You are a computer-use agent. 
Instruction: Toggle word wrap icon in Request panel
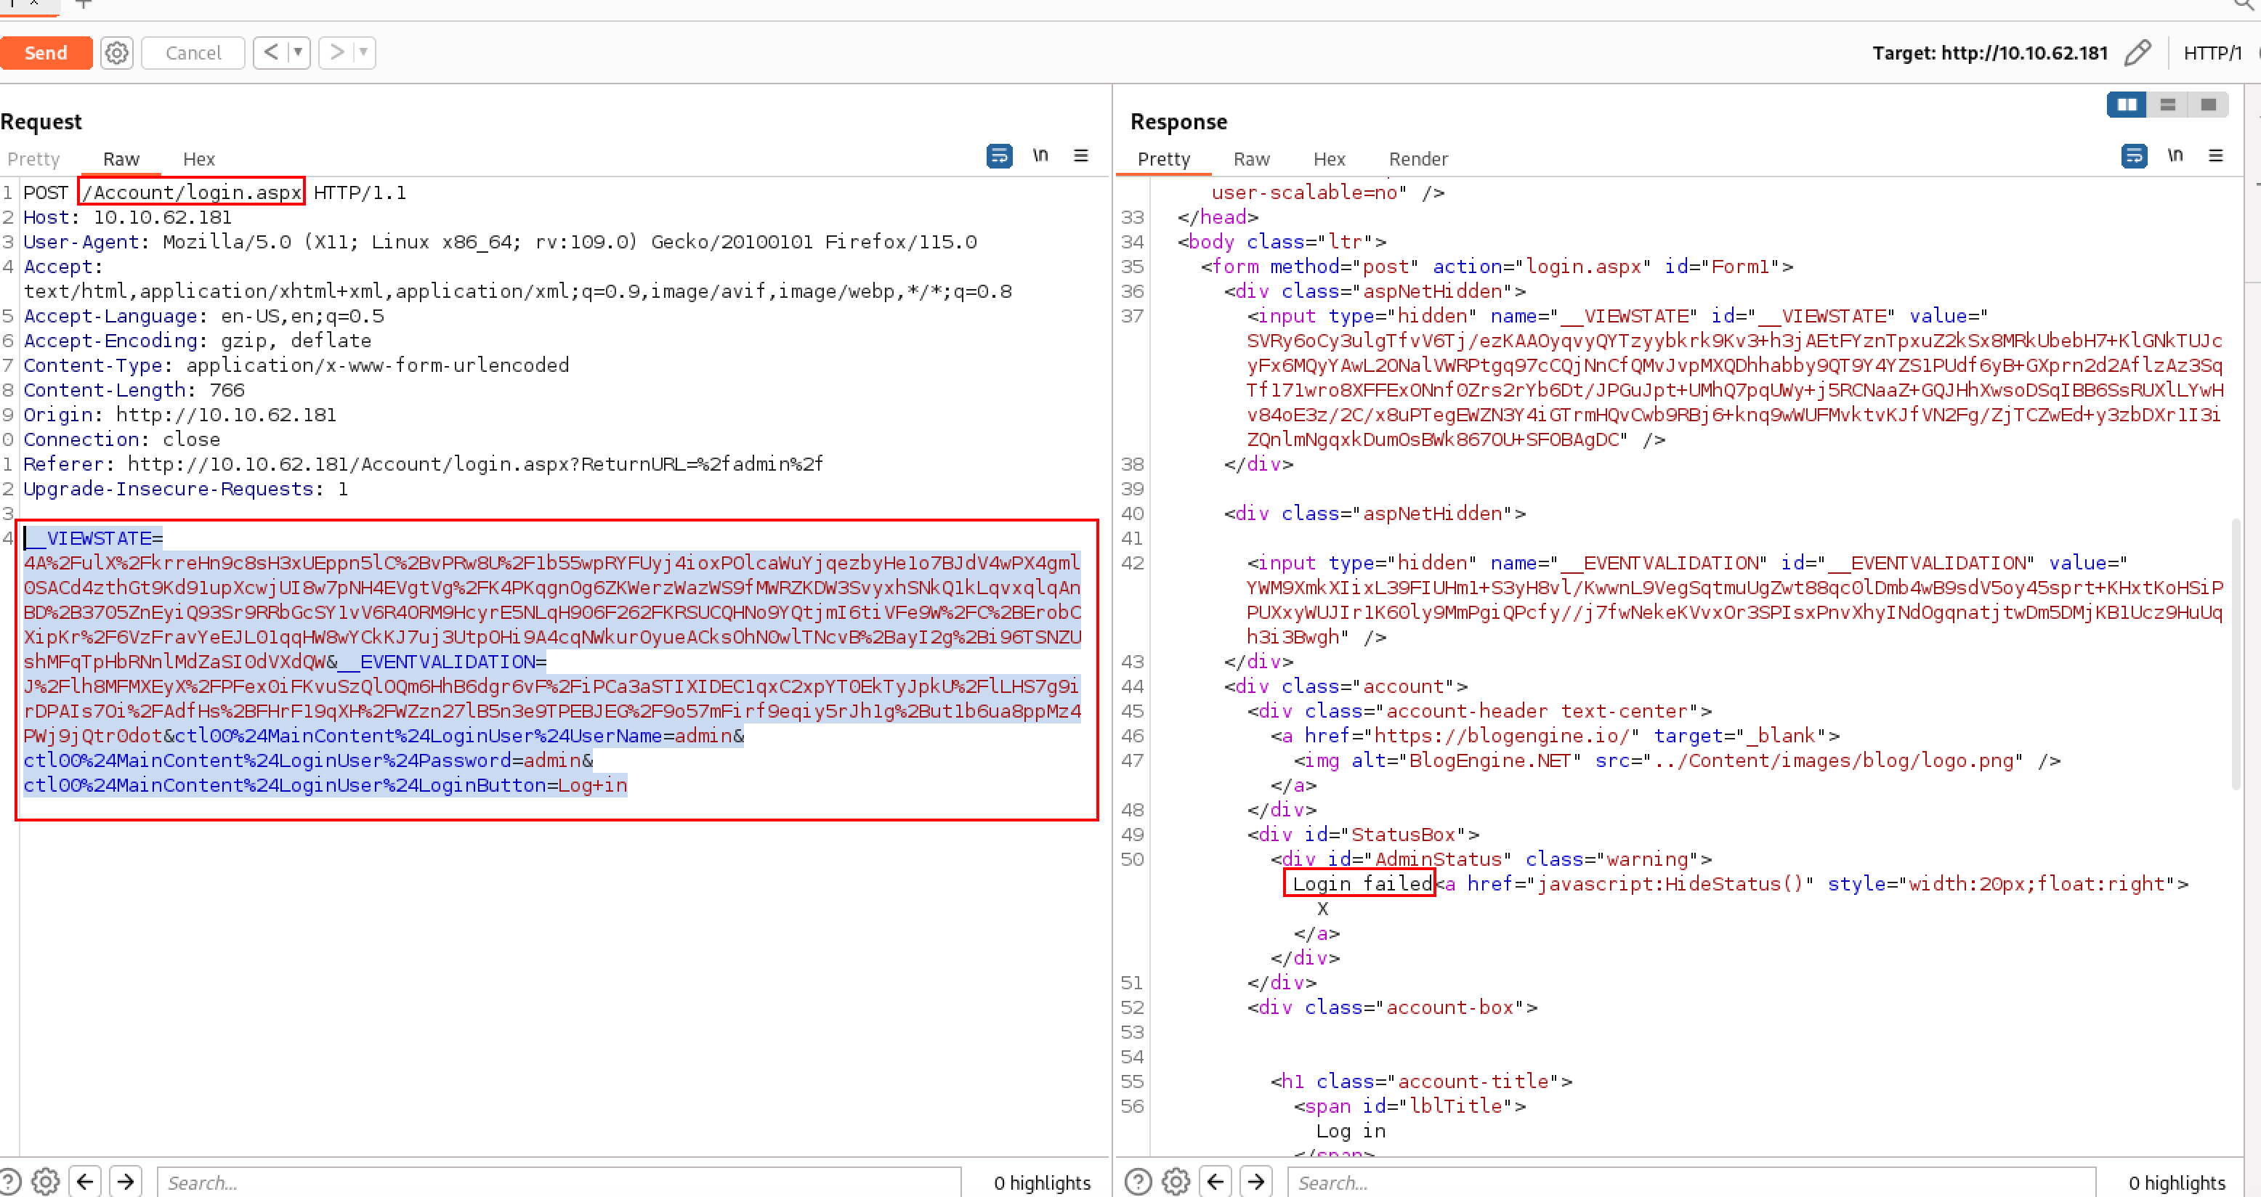tap(999, 156)
